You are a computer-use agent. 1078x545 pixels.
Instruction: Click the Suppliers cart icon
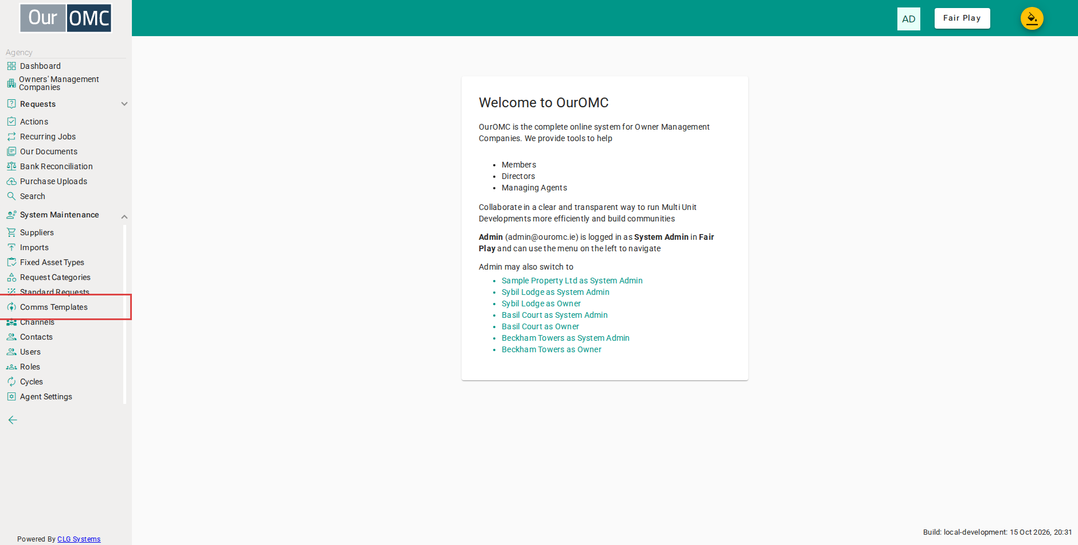pyautogui.click(x=11, y=232)
